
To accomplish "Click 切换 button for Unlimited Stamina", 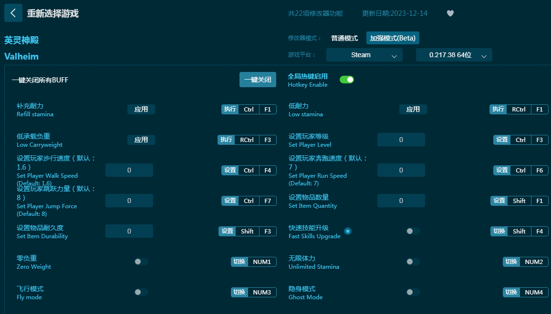I will tap(511, 262).
